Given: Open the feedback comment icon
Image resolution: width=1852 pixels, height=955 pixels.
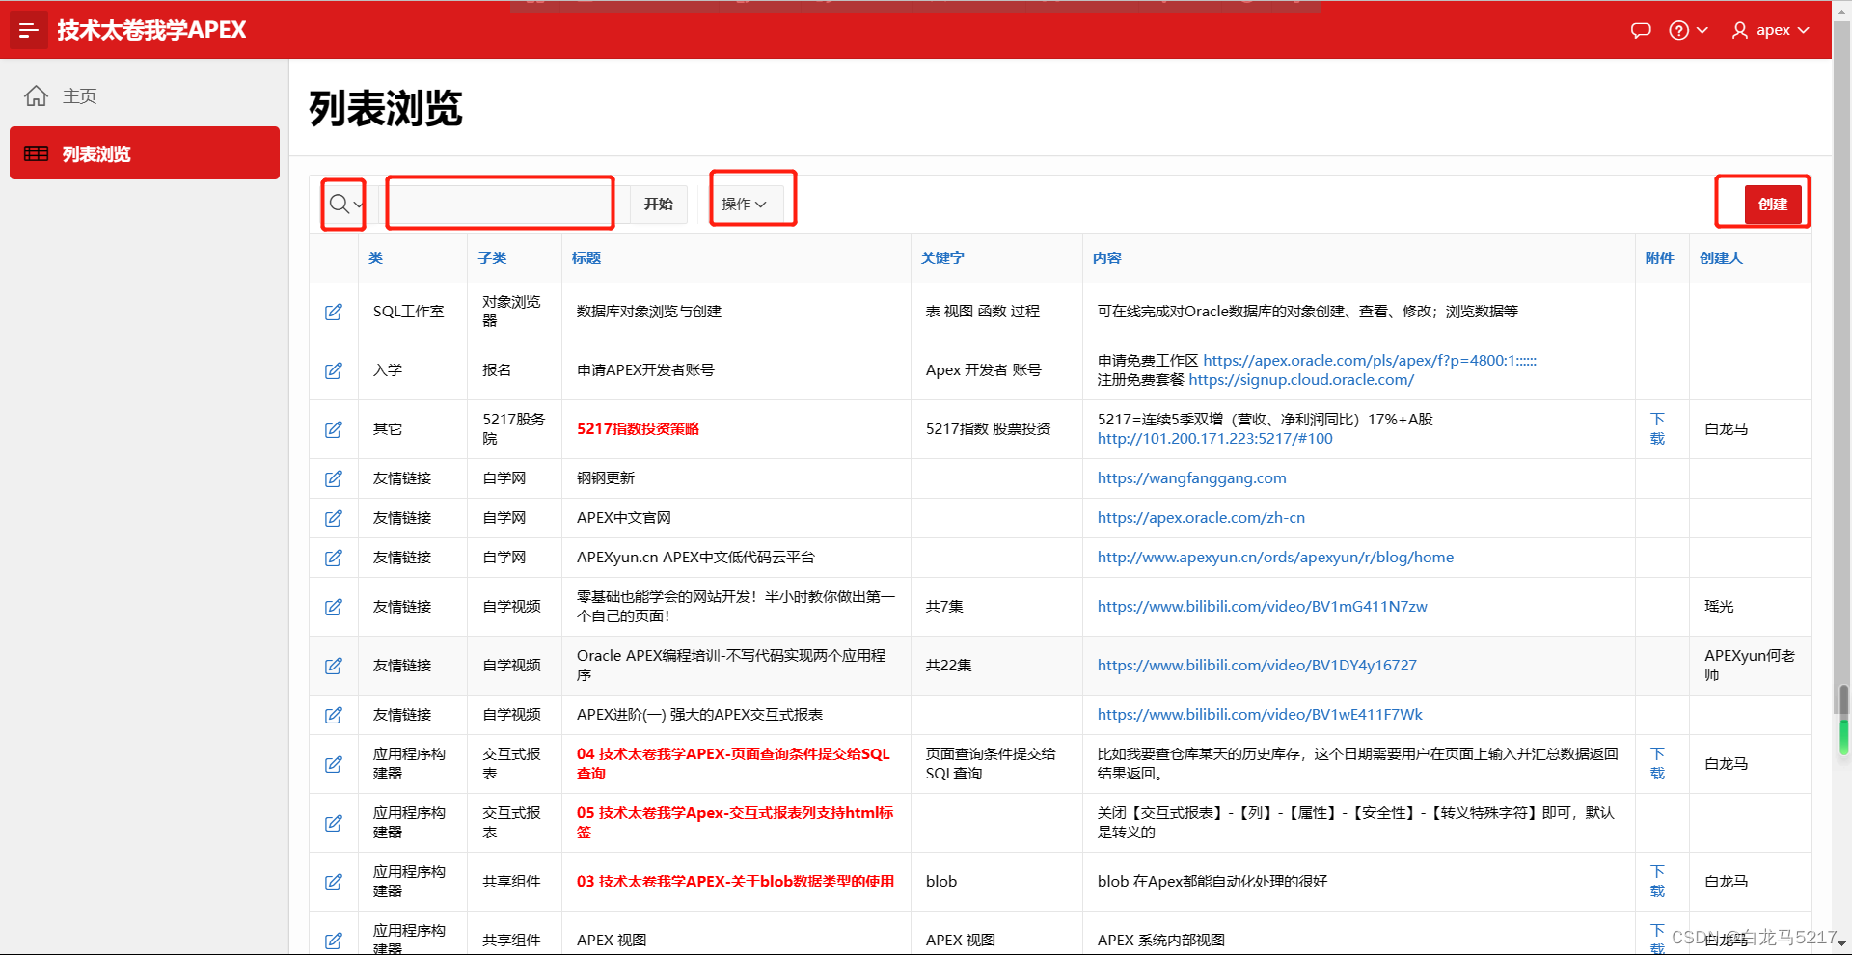Looking at the screenshot, I should (1640, 30).
